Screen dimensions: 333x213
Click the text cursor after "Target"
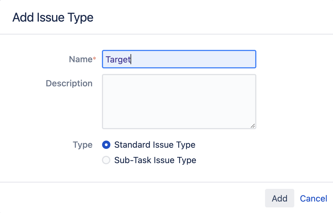pyautogui.click(x=131, y=59)
